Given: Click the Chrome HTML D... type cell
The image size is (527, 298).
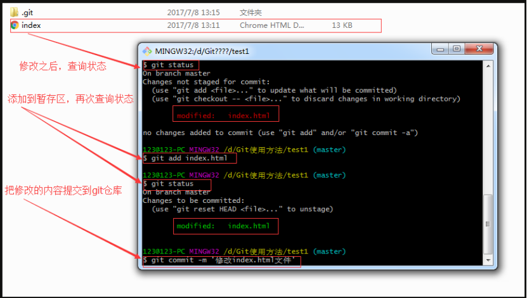Looking at the screenshot, I should 272,25.
